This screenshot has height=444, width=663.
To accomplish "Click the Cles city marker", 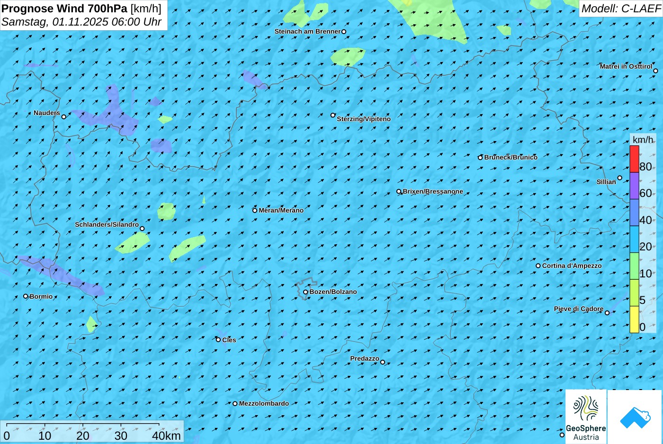I will (x=218, y=339).
